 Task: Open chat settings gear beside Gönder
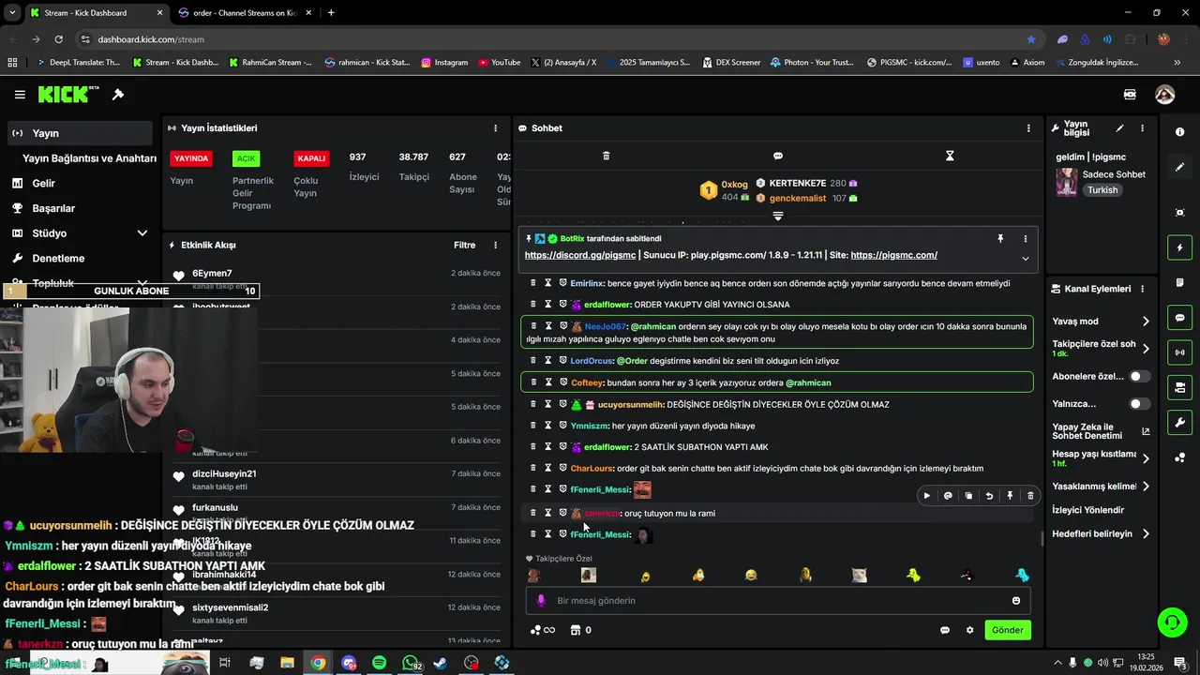coord(969,630)
